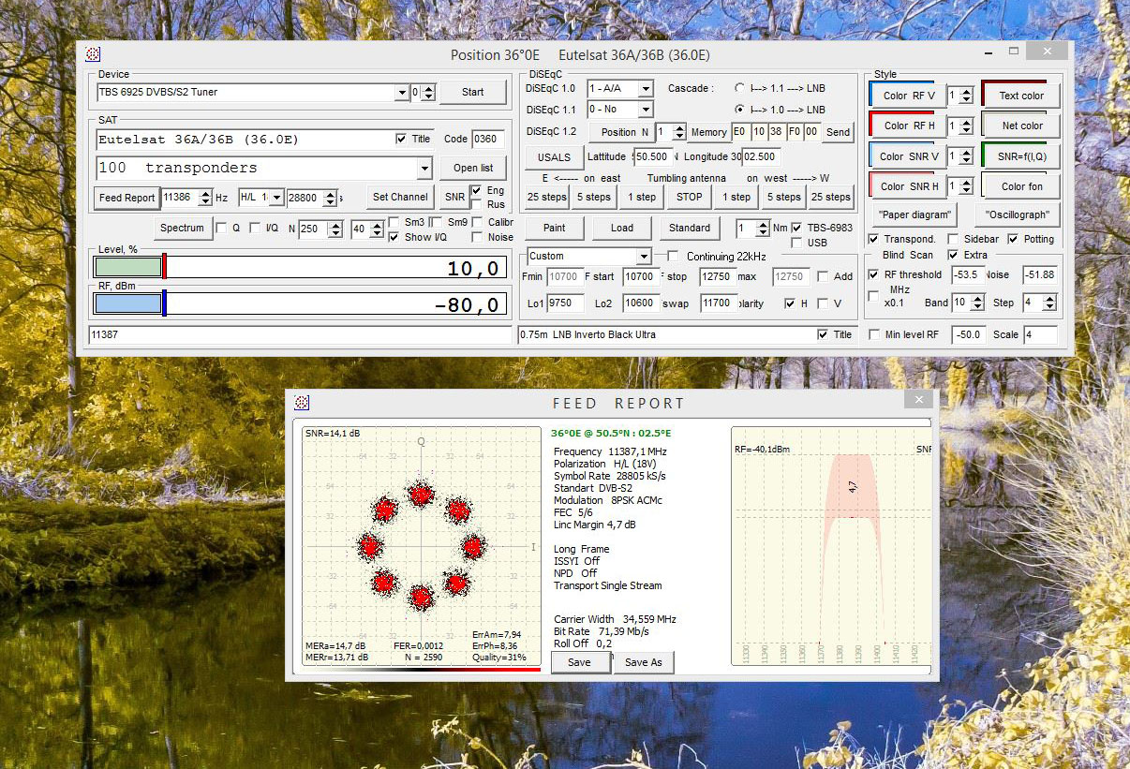Viewport: 1130px width, 769px height.
Task: Open the 100 transponders dropdown
Action: (424, 168)
